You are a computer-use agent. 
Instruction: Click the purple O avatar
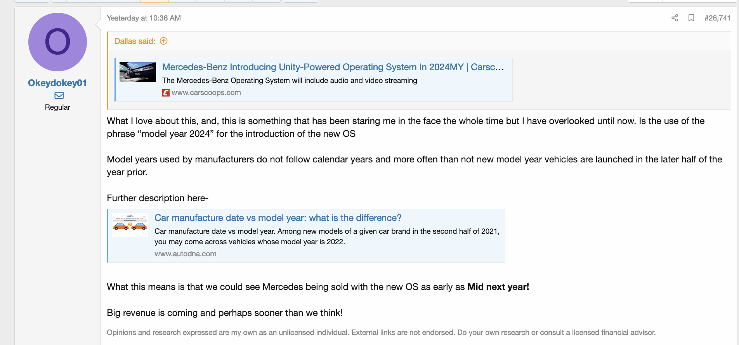coord(57,42)
